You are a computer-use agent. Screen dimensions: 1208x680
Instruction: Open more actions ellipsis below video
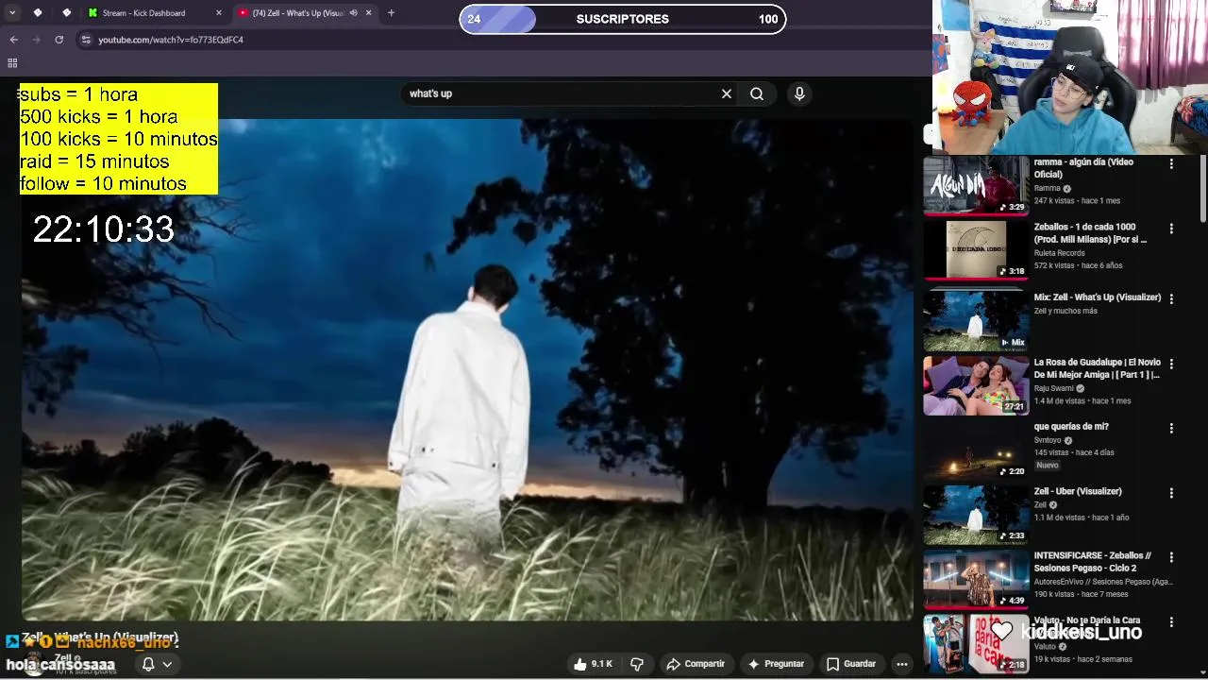pos(902,664)
